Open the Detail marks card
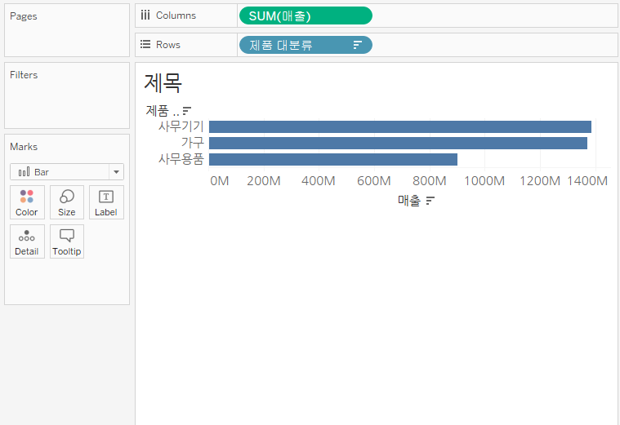Image resolution: width=620 pixels, height=425 pixels. (27, 241)
